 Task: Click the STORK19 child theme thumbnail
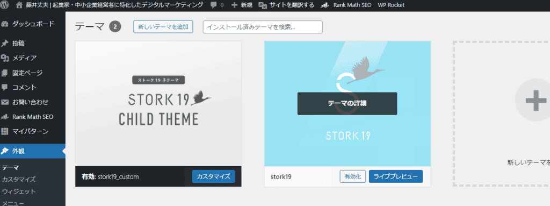tap(158, 104)
